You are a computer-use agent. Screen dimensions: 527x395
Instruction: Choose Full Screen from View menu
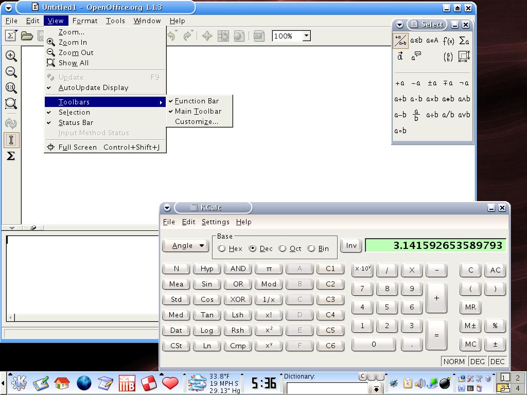(77, 147)
